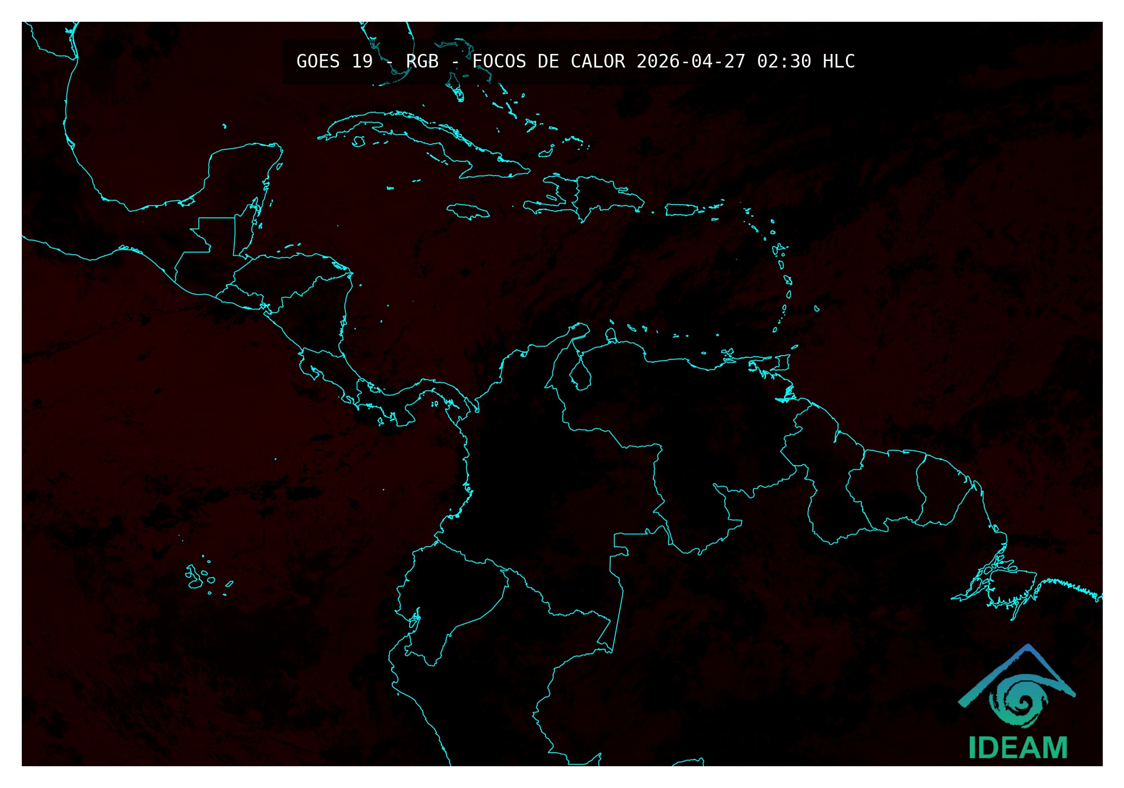
Task: Click the FOCOS DE CALOR label
Action: 548,62
